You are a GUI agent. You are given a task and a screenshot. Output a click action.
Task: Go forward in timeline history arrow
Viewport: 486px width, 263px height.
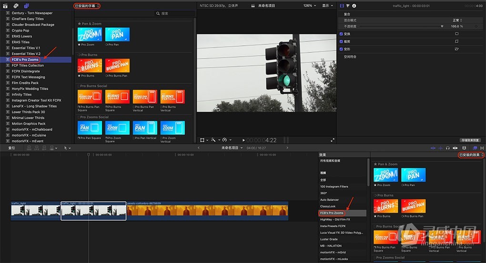(x=287, y=148)
